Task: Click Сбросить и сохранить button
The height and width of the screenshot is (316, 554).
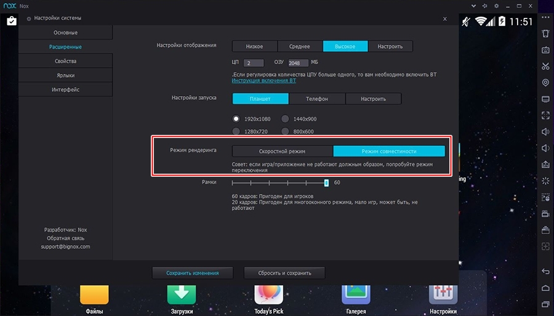Action: (x=284, y=273)
